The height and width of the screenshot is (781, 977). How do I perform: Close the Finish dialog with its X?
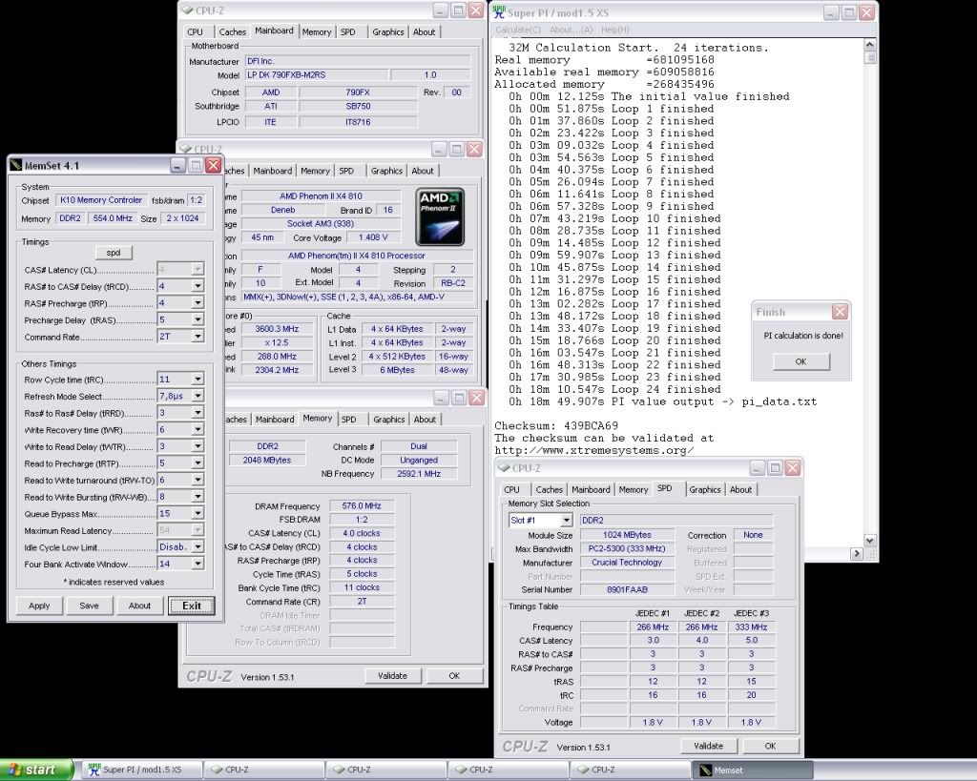840,312
